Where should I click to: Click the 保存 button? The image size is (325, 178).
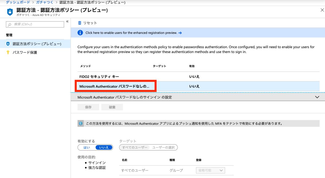(x=88, y=107)
